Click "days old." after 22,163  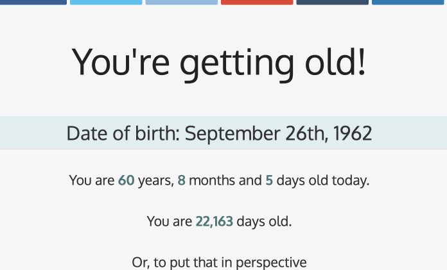pyautogui.click(x=264, y=222)
